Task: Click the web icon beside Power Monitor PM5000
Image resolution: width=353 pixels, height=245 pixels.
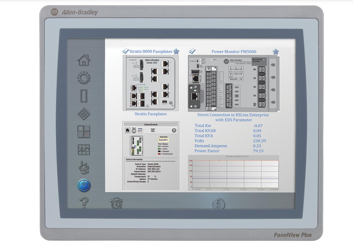Action: point(276,52)
